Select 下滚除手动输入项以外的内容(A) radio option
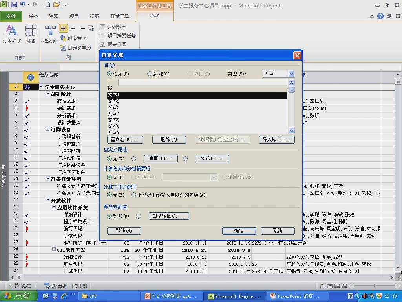The height and width of the screenshot is (302, 402). (133, 195)
